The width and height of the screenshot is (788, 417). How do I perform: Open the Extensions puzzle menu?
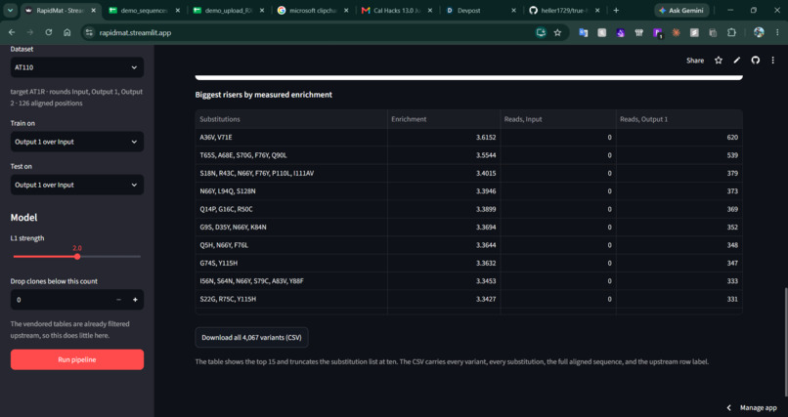731,32
